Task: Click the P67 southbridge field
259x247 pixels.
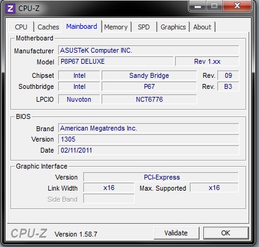Action: tap(149, 86)
